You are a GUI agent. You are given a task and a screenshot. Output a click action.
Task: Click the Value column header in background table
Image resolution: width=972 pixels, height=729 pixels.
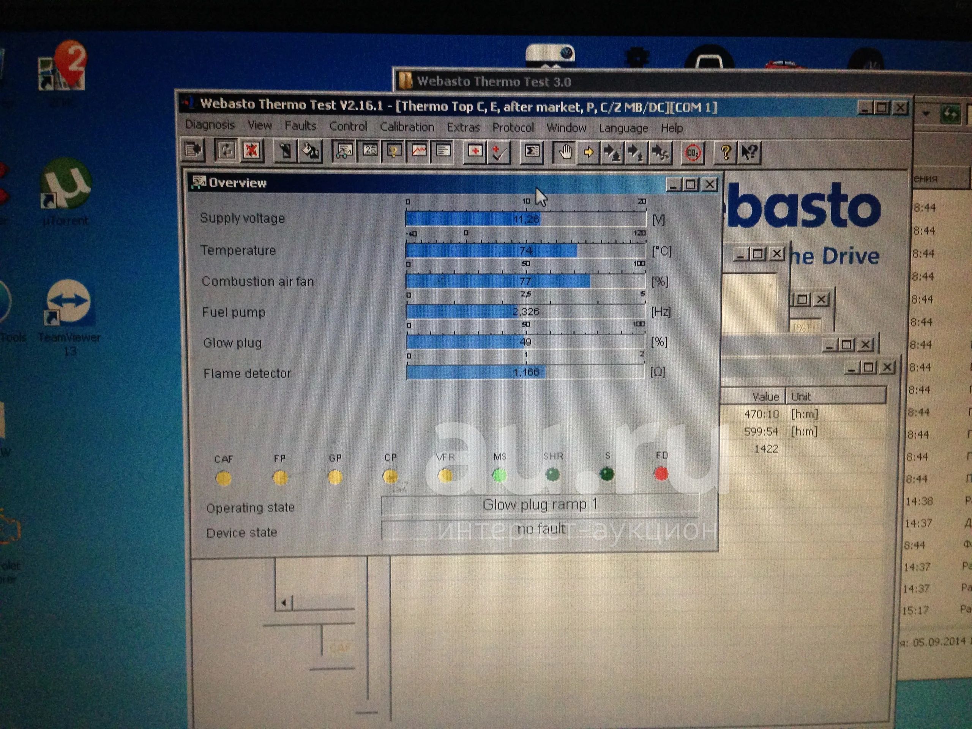point(754,397)
